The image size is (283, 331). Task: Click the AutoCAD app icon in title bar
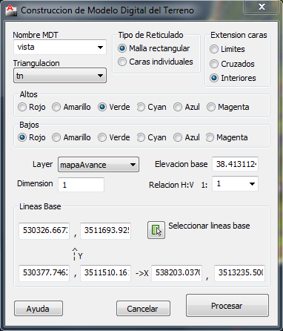[11, 10]
